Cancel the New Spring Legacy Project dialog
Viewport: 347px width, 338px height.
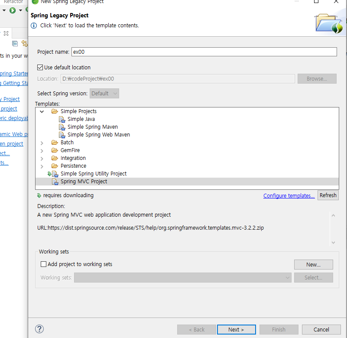coord(321,330)
